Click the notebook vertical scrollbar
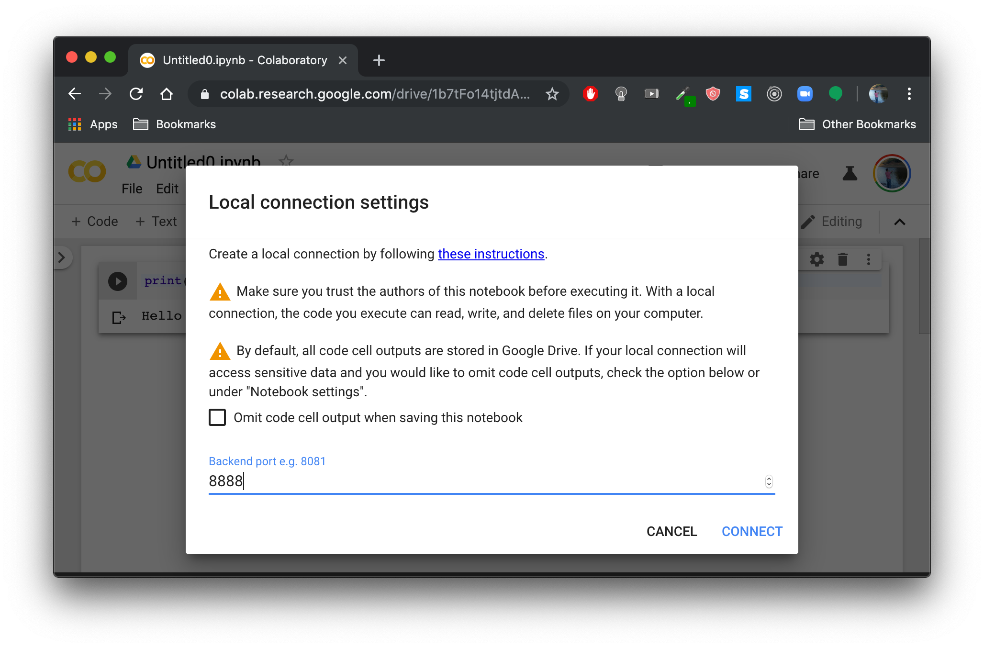The width and height of the screenshot is (984, 648). tap(924, 286)
